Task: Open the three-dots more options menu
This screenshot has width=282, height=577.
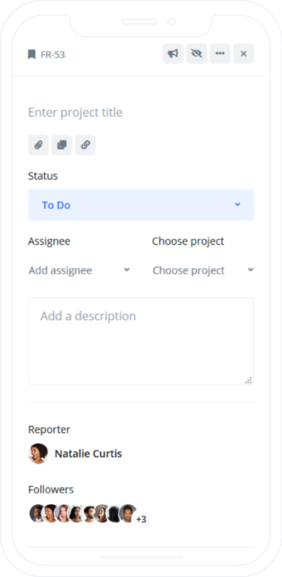Action: click(220, 54)
